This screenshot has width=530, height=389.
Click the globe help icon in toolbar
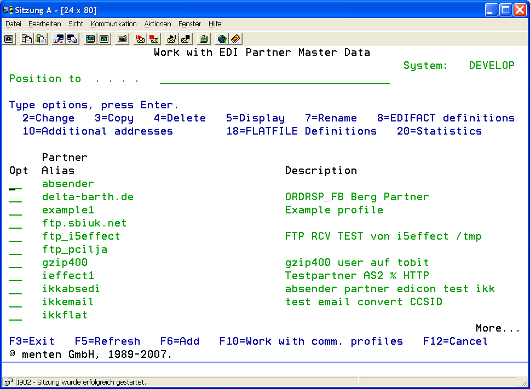(221, 39)
